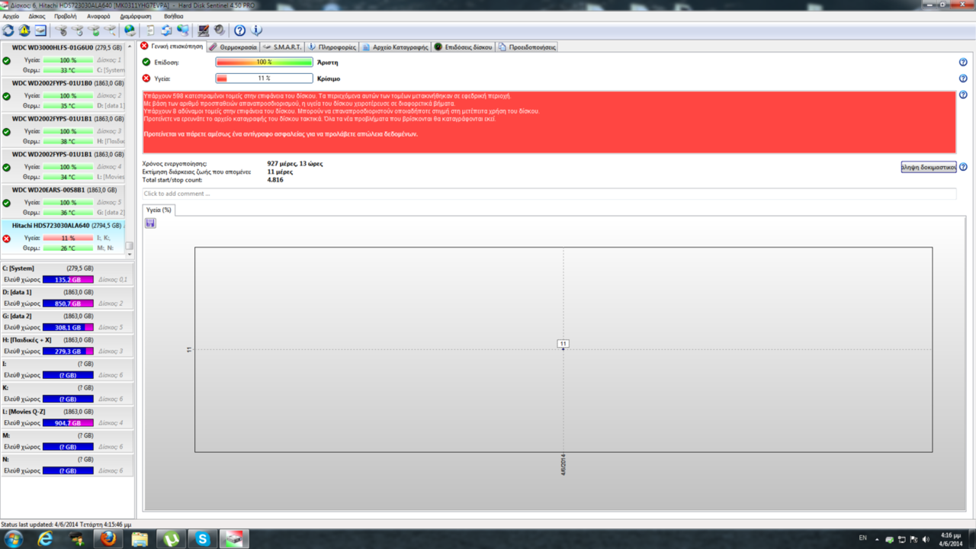The height and width of the screenshot is (549, 976).
Task: Select the L: [Movies Q-Z] partition
Action: click(67, 417)
